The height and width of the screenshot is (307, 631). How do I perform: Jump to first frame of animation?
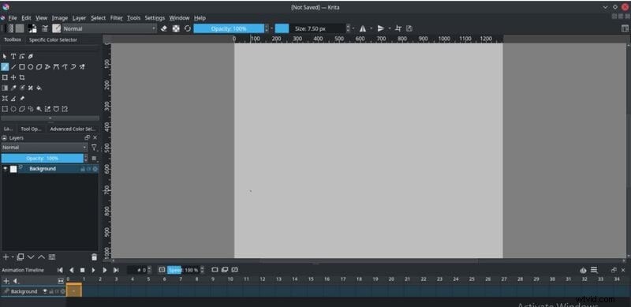click(x=60, y=270)
